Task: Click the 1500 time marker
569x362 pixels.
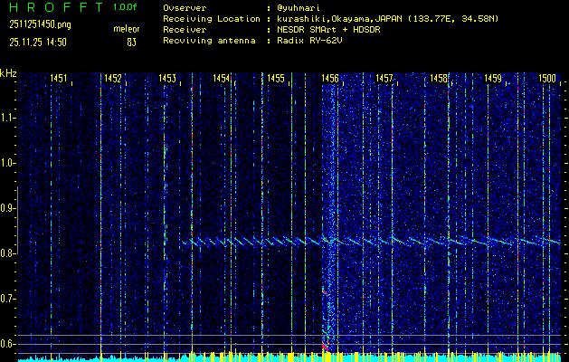Action: pos(547,79)
